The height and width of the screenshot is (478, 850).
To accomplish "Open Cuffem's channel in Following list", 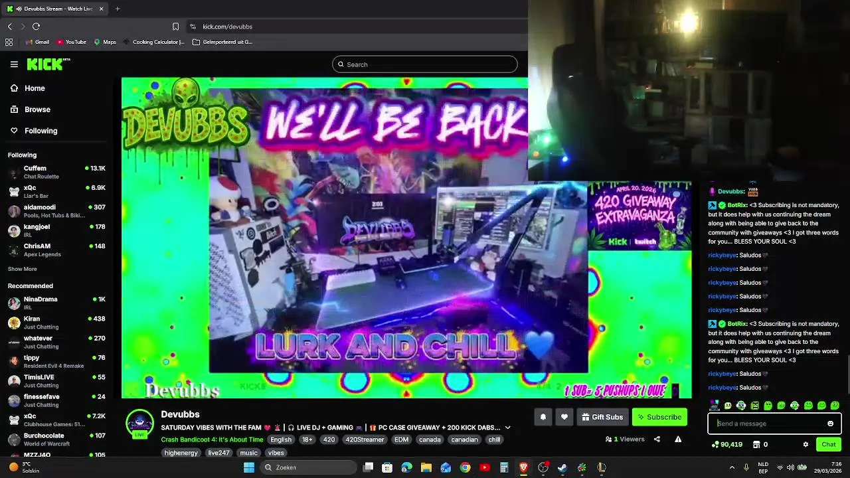I will click(x=56, y=172).
